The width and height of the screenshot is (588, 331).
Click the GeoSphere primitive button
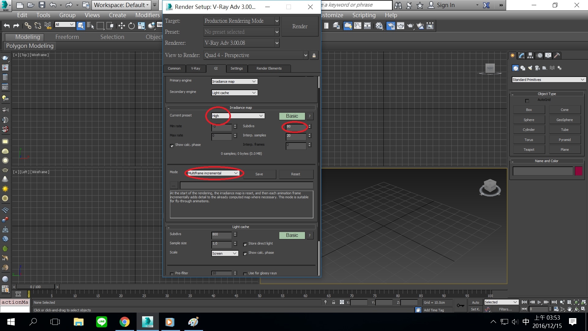(564, 120)
